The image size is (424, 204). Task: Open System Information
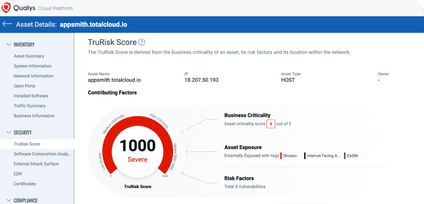tap(32, 66)
